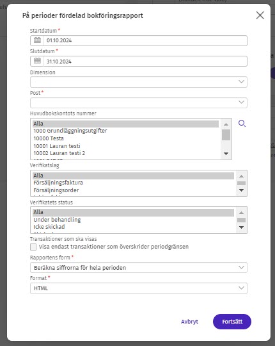Select Alla in Huvudbokskontots nummer list

coord(125,124)
